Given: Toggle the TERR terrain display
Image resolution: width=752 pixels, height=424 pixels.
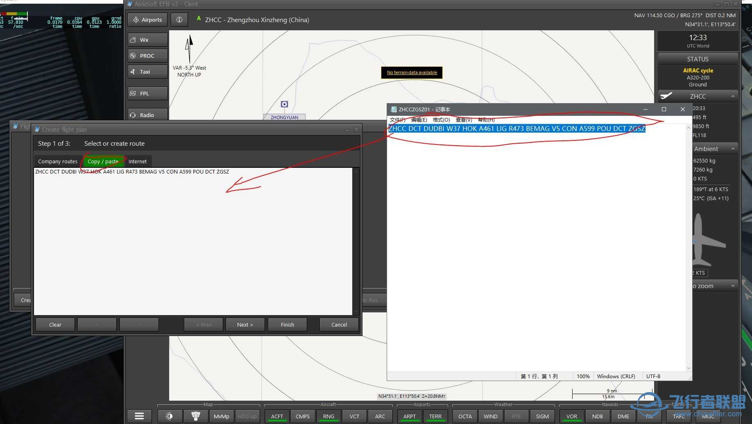Looking at the screenshot, I should click(435, 416).
